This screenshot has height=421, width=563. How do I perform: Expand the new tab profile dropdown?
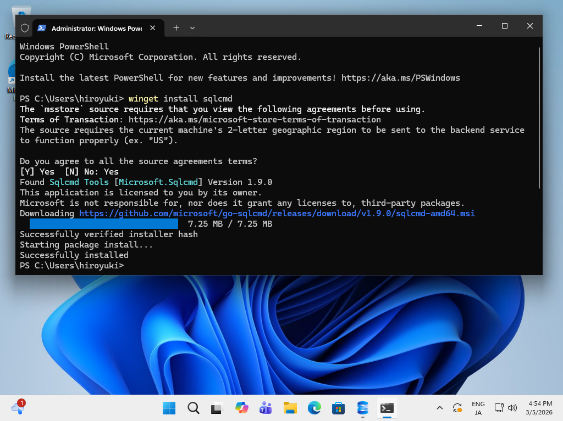192,28
